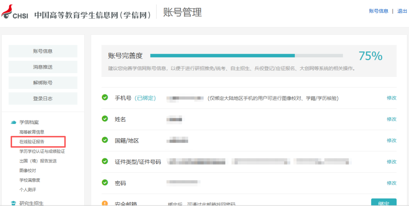Click the green check icon beside 密码

click(x=105, y=182)
